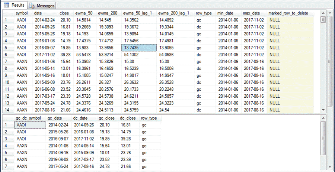Select row_type header in bottom grid

[x=150, y=118]
